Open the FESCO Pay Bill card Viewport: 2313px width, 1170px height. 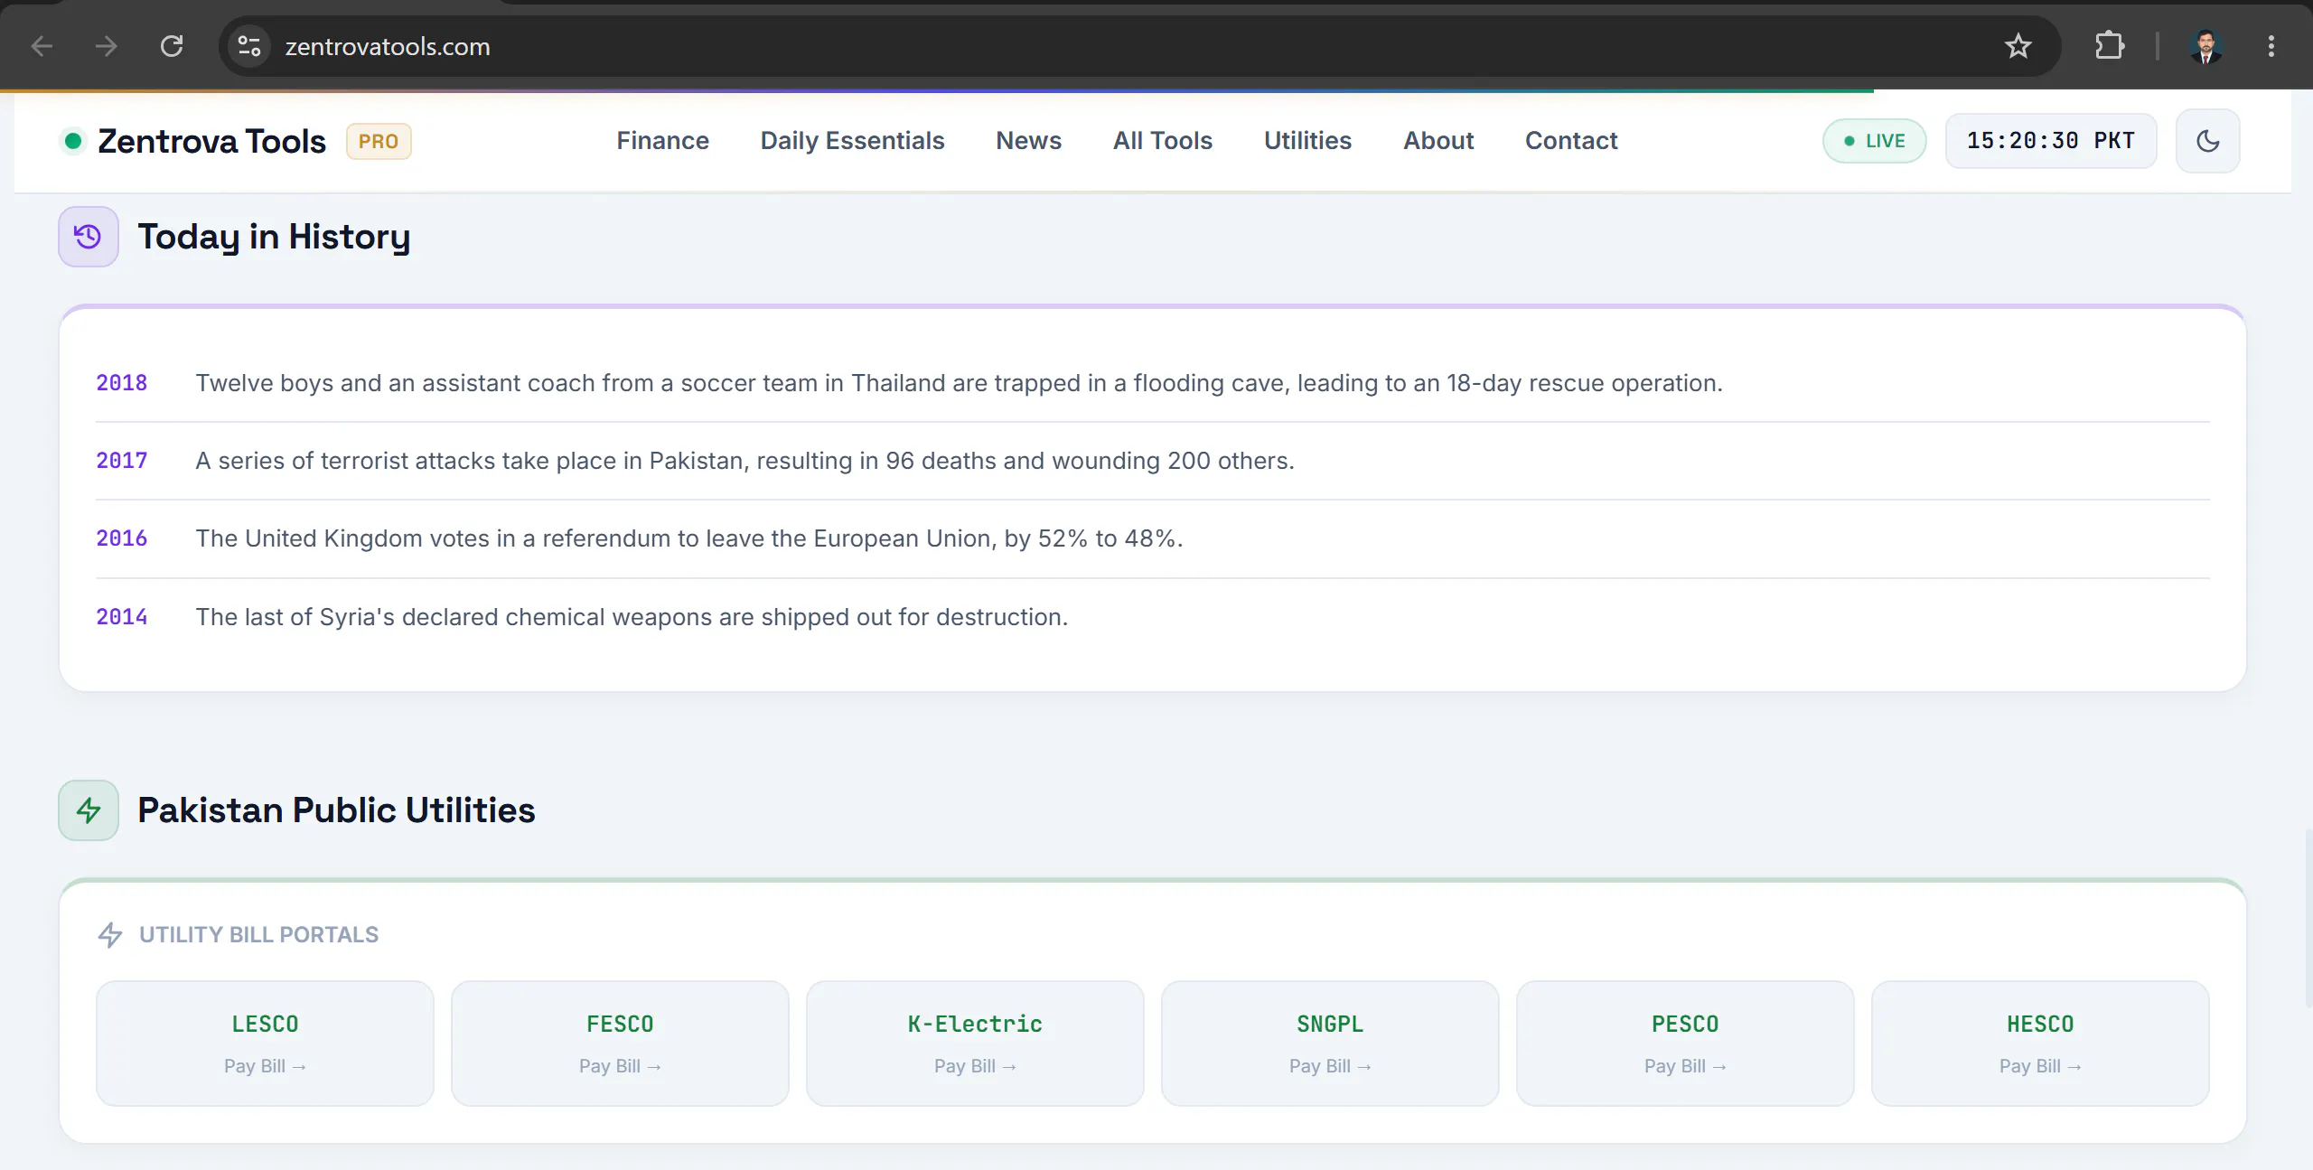tap(620, 1044)
